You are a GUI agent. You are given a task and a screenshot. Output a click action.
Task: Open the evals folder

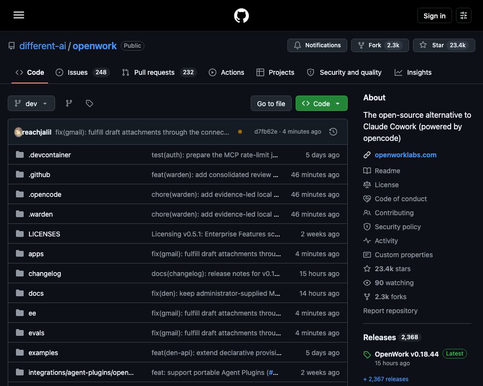pos(36,333)
